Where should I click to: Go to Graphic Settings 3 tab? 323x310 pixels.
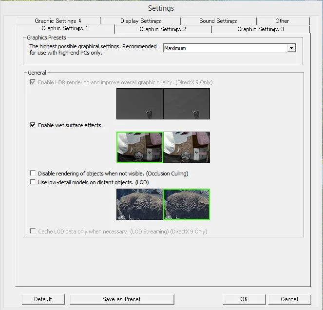260,29
